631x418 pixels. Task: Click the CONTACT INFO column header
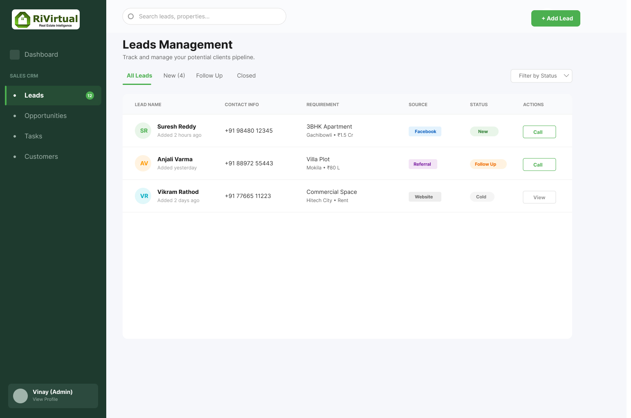(242, 104)
